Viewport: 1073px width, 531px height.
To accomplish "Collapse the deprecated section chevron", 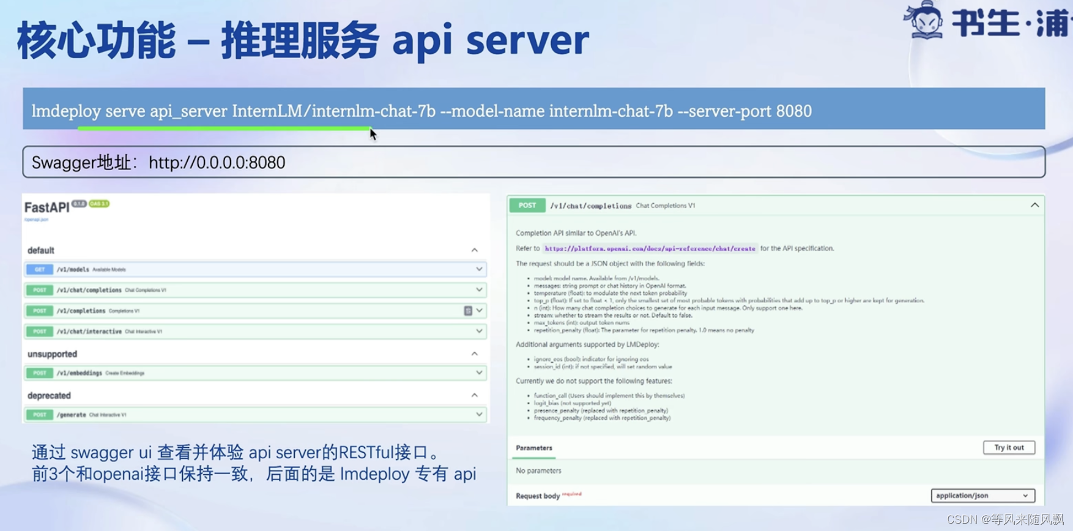I will point(475,395).
